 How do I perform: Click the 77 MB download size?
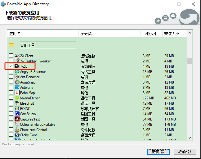147,124
